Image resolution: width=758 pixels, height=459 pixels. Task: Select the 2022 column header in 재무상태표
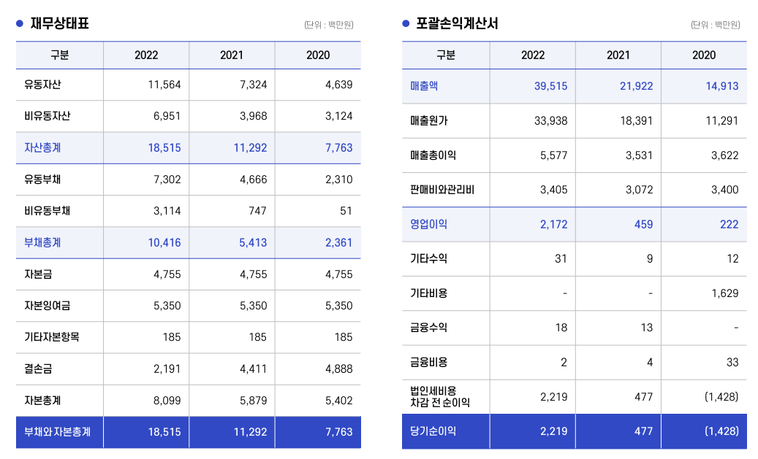click(x=146, y=55)
